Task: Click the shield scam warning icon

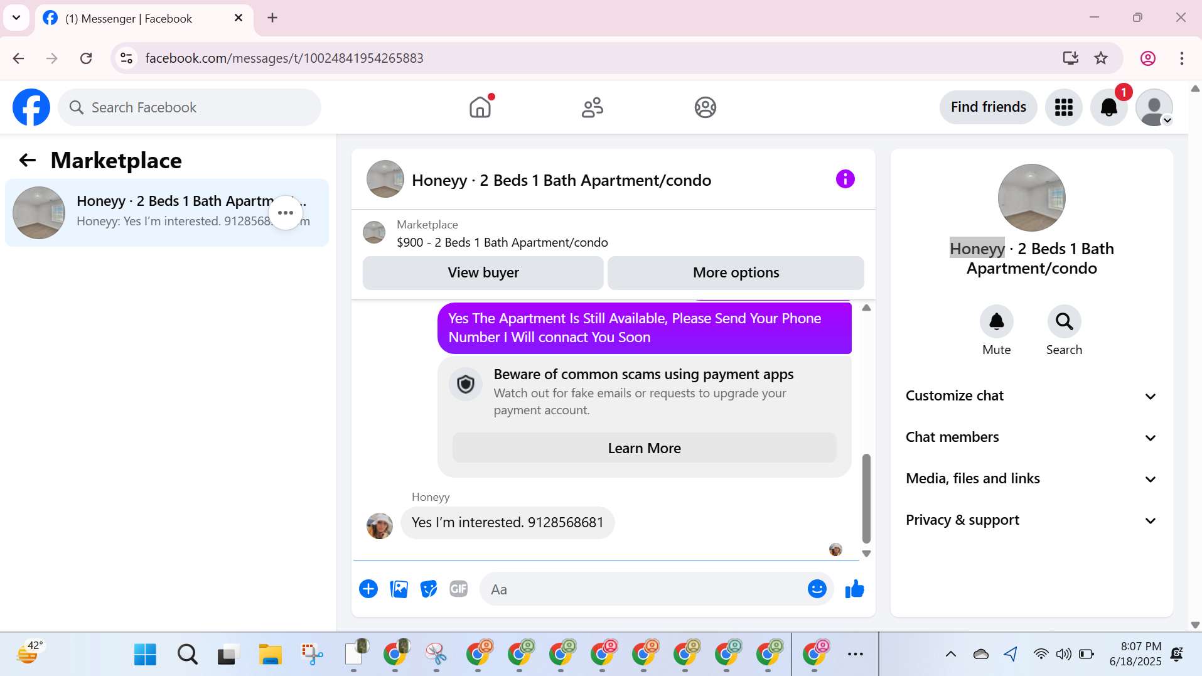Action: (466, 384)
